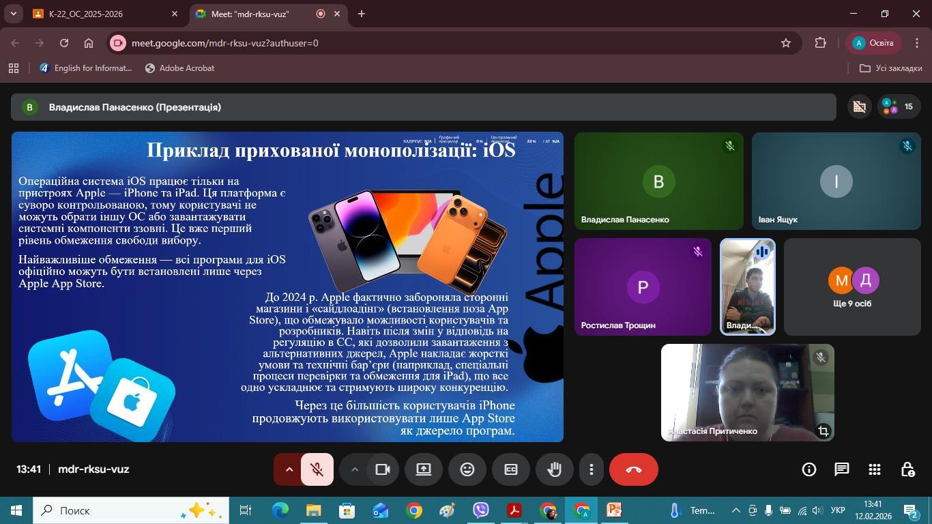Screen dimensions: 932x524
Task: Open Outlook from taskbar
Action: coord(380,510)
